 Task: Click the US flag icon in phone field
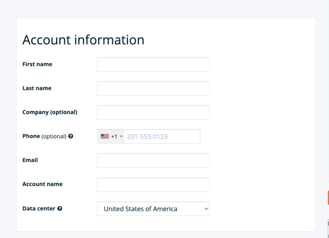(x=103, y=136)
